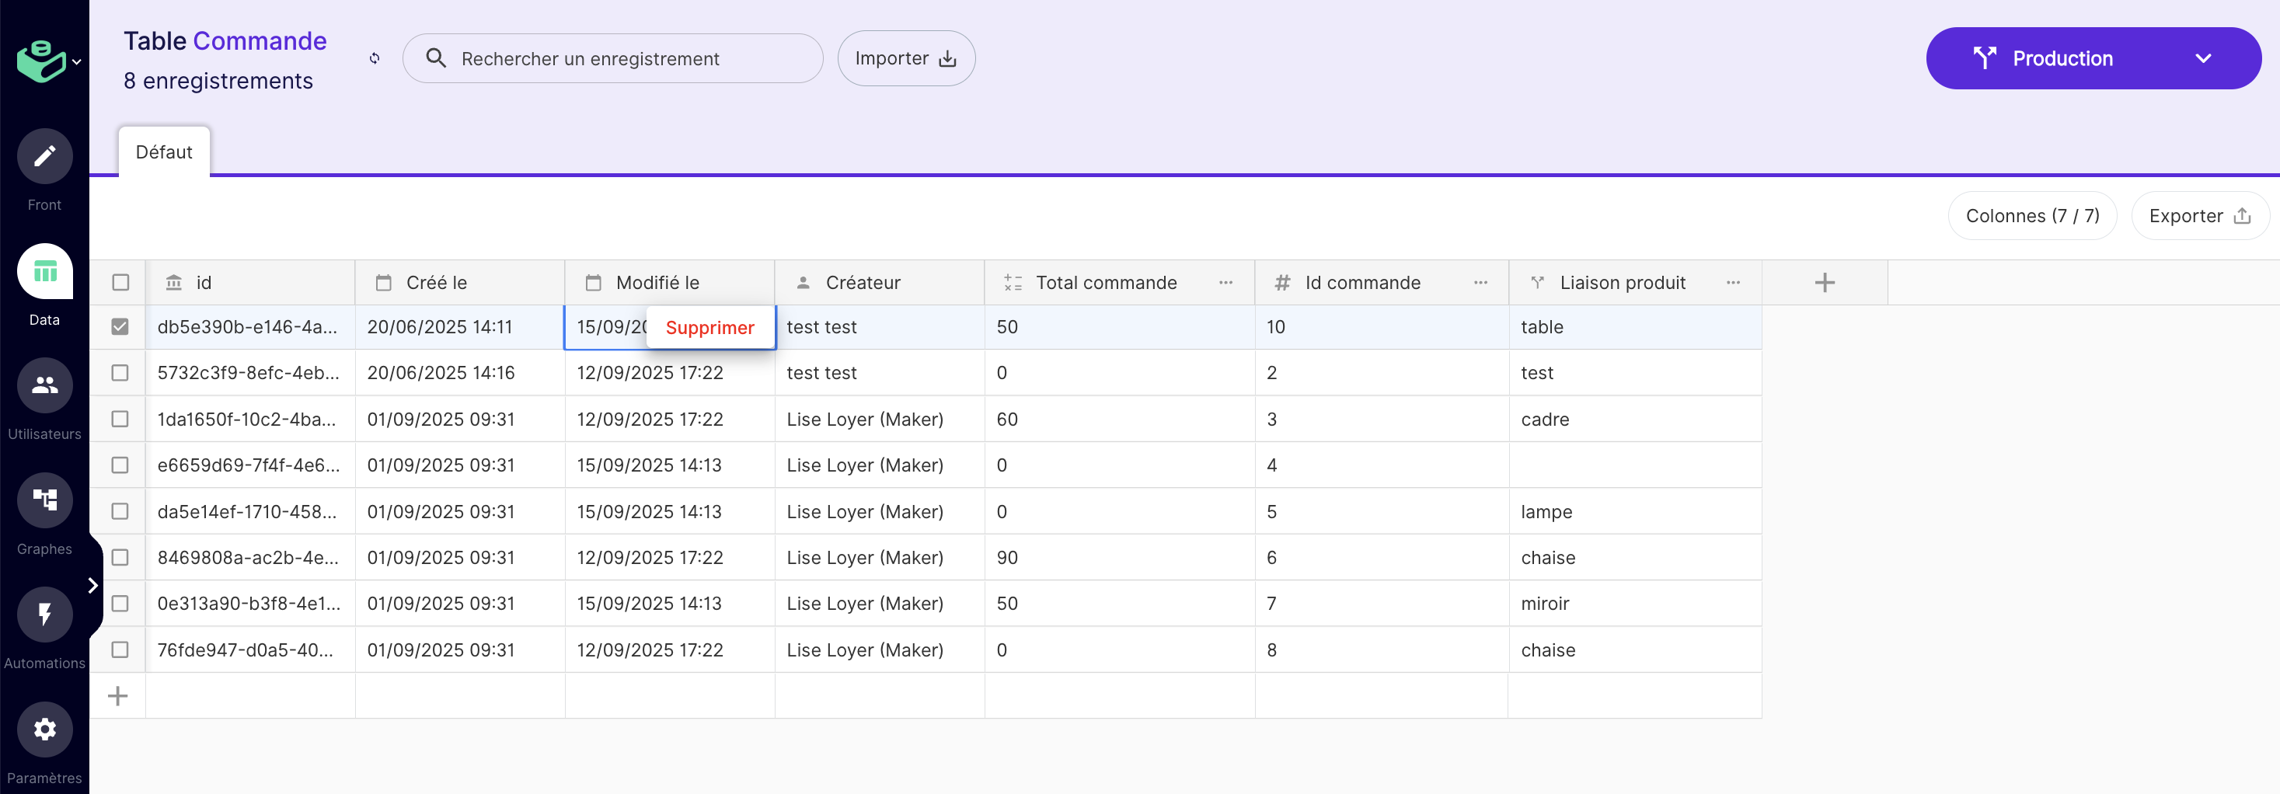Click the Importer button
This screenshot has width=2280, height=794.
(x=905, y=58)
